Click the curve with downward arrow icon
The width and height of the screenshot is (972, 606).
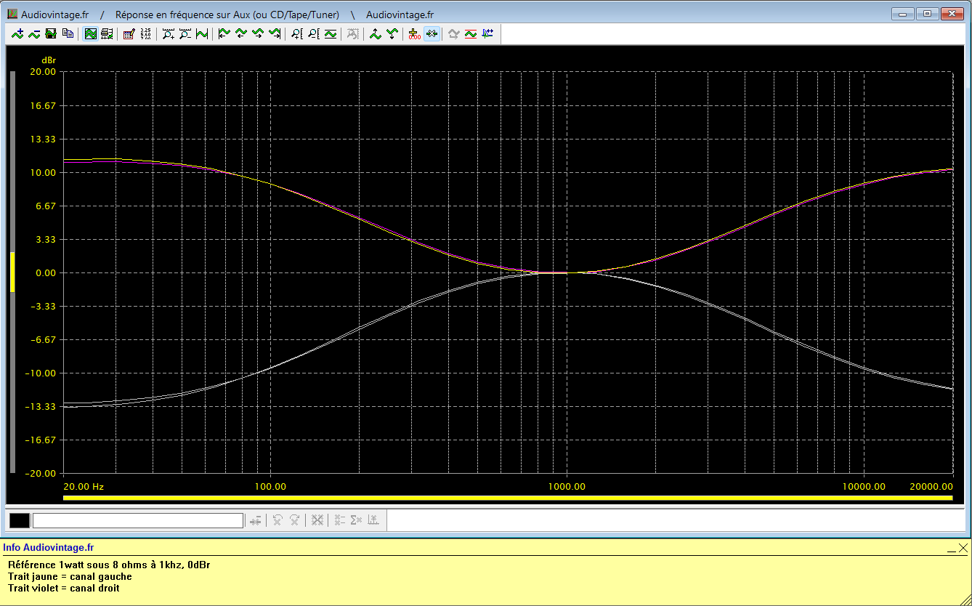click(x=392, y=33)
